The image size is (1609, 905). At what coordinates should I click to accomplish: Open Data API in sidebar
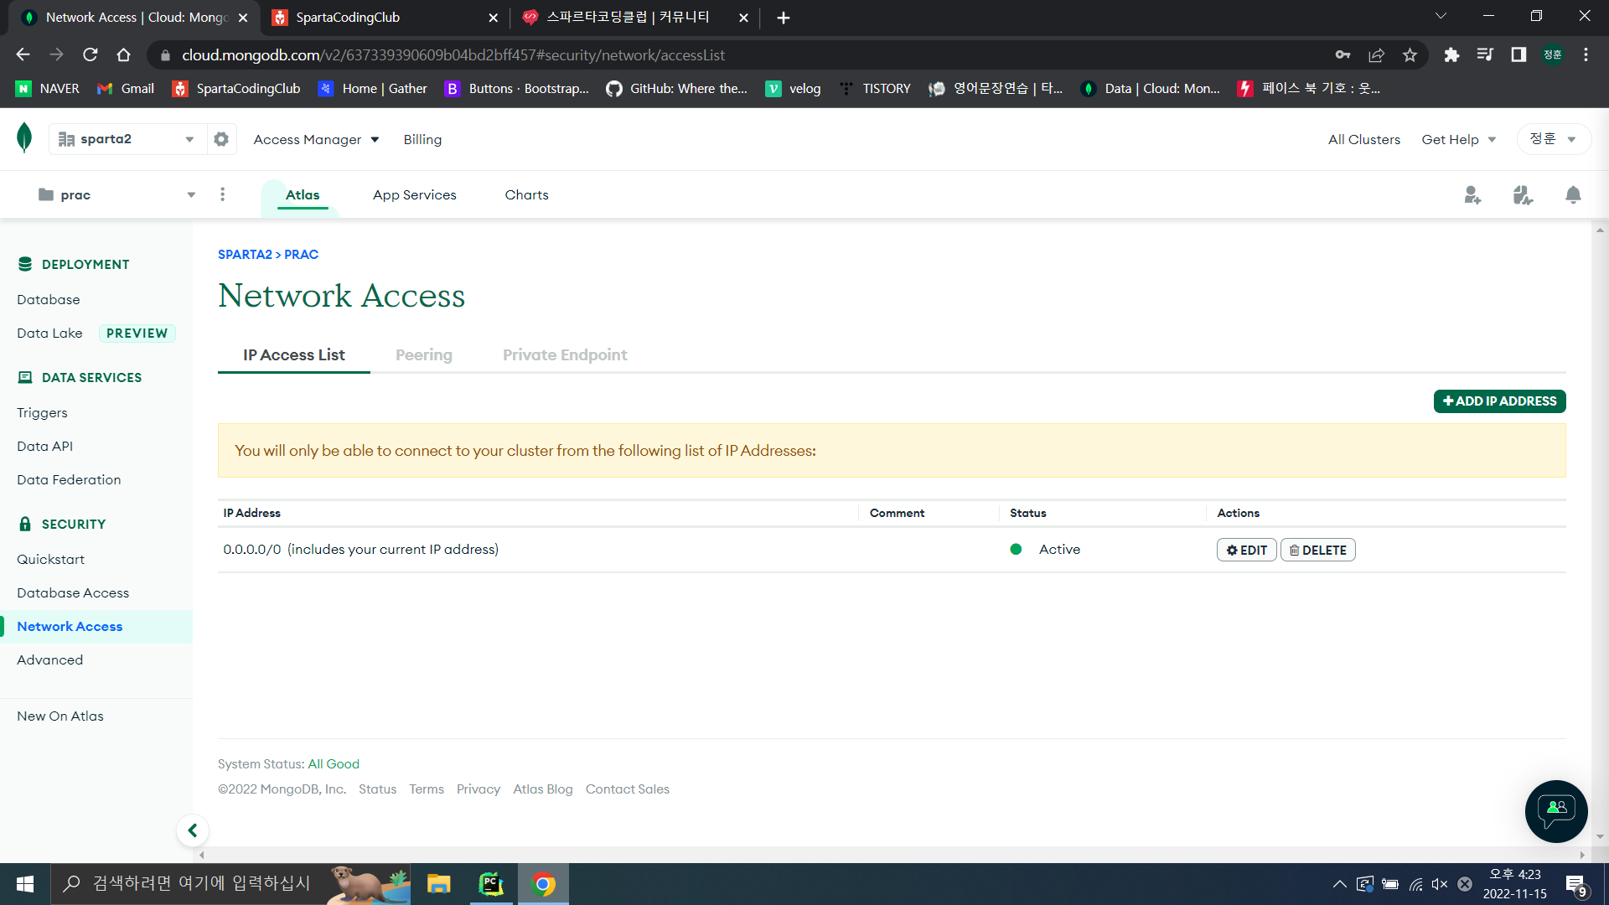[x=44, y=447]
